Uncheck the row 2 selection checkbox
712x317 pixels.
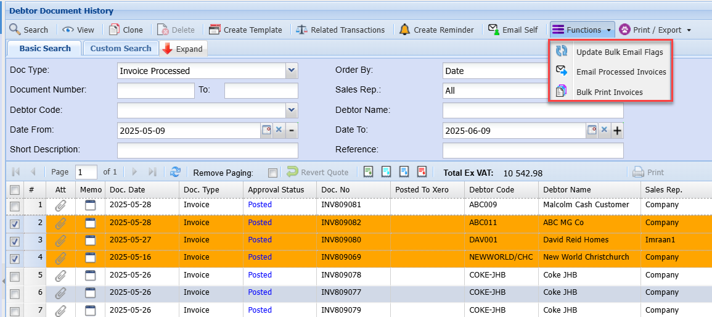(15, 224)
